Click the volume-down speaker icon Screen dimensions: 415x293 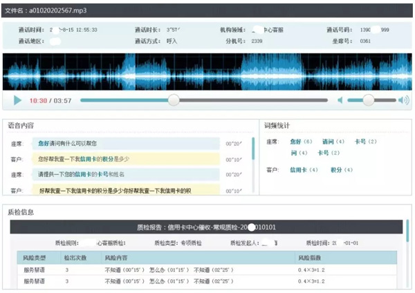point(340,100)
